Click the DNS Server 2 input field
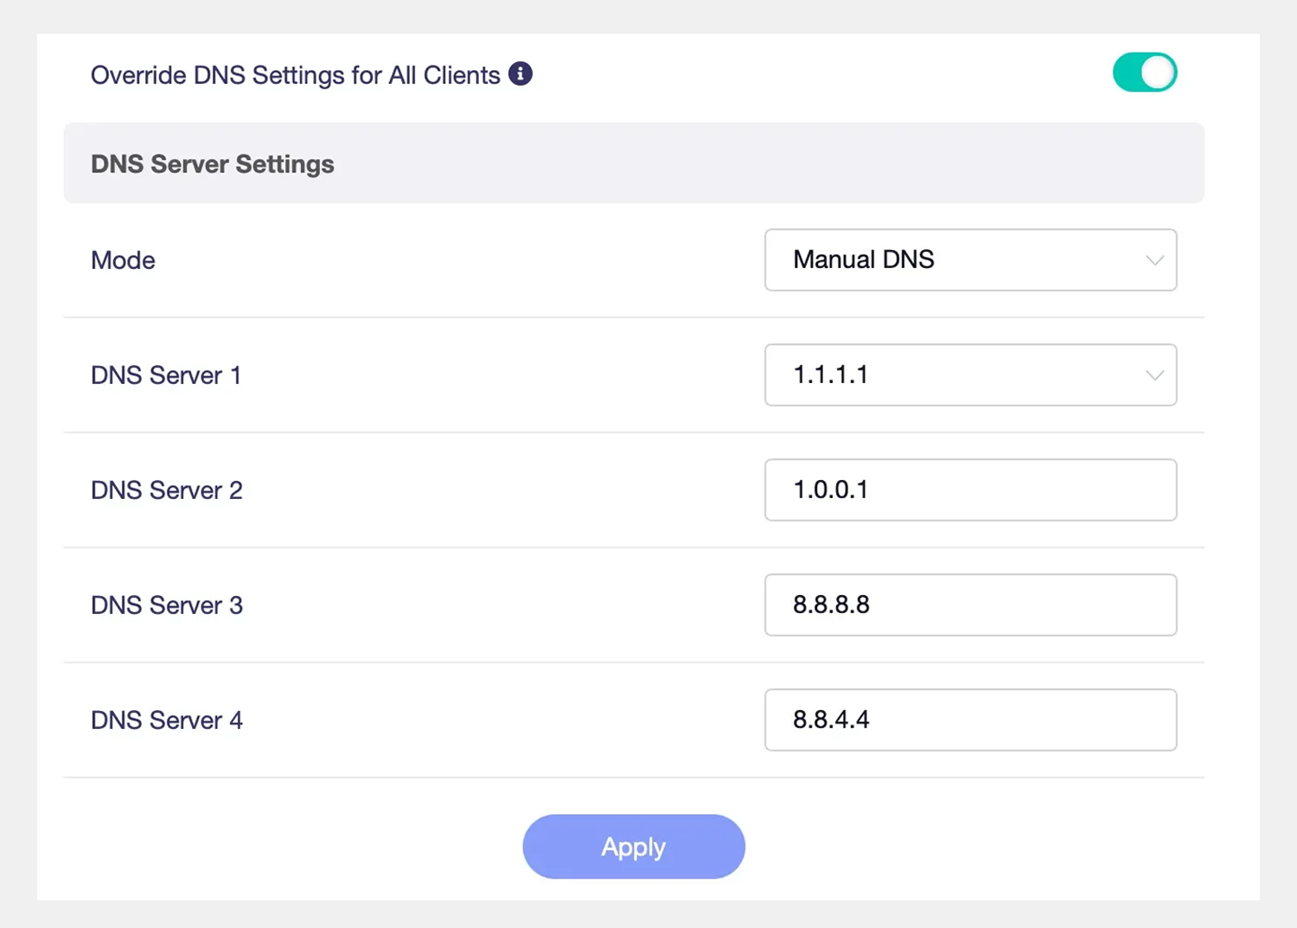This screenshot has width=1297, height=928. [x=970, y=490]
